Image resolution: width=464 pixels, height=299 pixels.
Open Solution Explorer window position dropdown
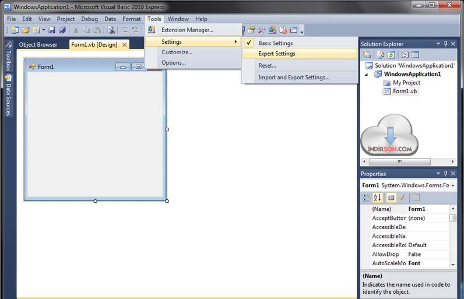438,44
